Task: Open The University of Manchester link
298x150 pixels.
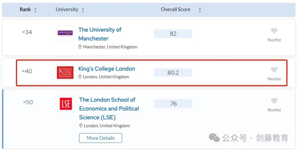Action: tap(100, 34)
